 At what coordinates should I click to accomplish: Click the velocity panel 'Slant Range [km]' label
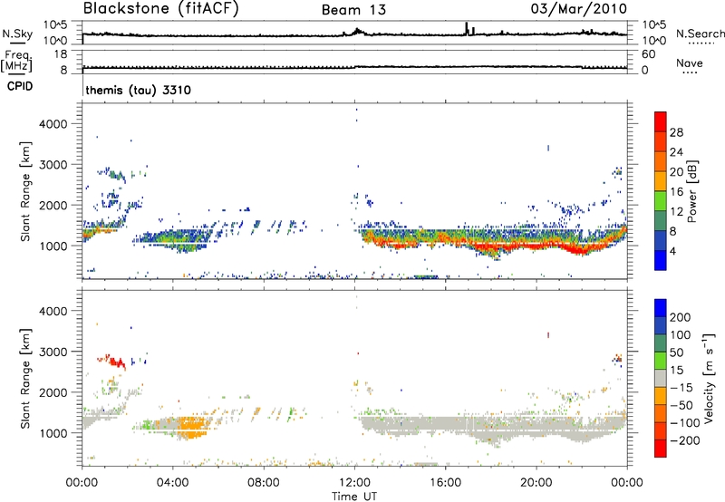25,378
